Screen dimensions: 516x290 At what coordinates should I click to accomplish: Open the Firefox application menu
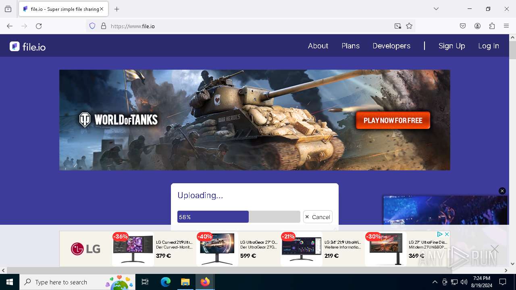506,26
